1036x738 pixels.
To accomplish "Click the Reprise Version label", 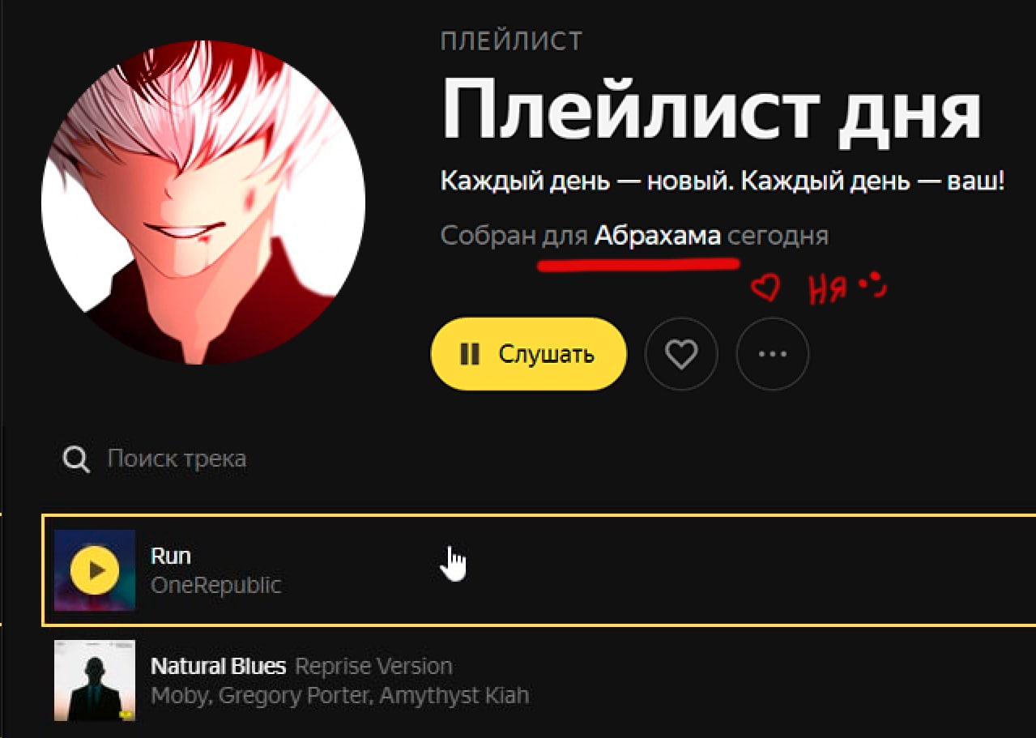I will click(373, 667).
